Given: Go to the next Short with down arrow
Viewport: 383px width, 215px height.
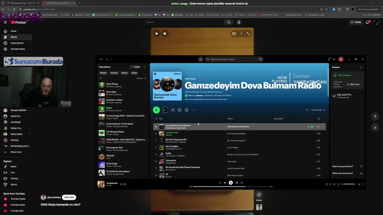Looking at the screenshot, I should [x=375, y=127].
